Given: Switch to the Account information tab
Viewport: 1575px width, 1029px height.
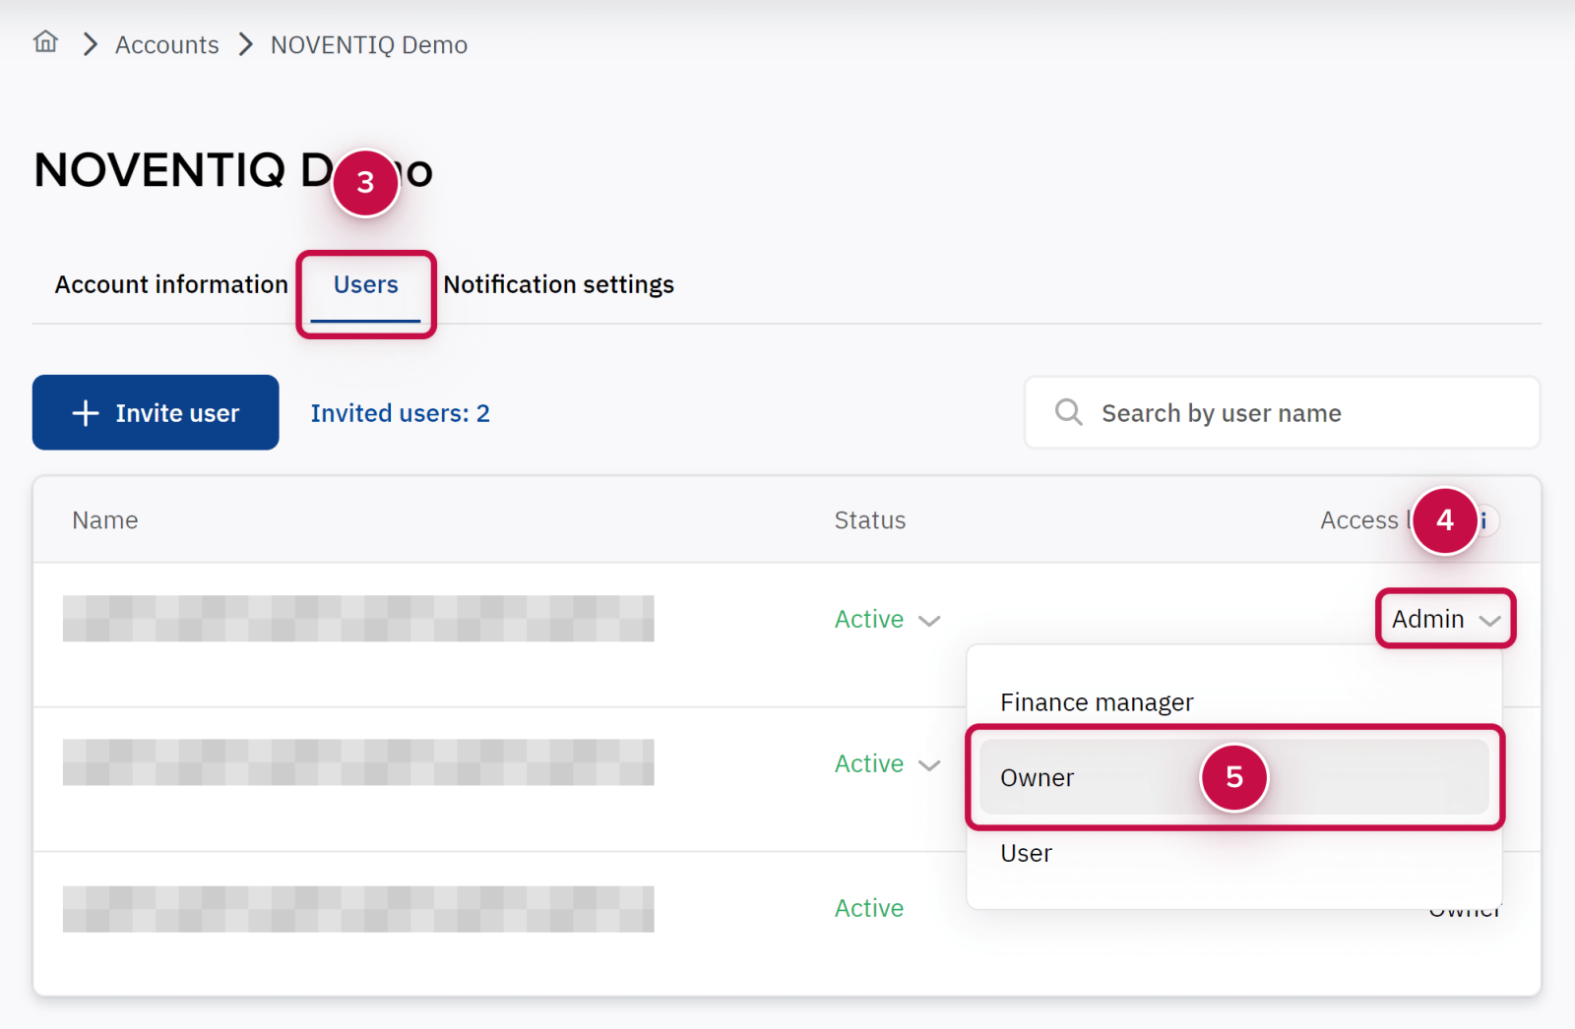Looking at the screenshot, I should click(171, 285).
